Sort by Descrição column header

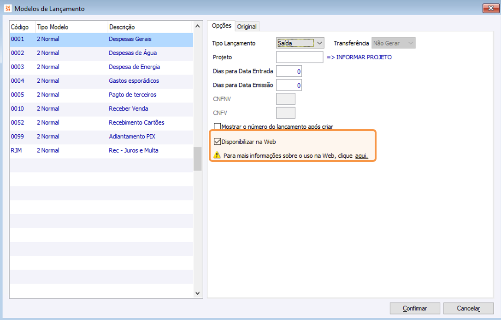coord(149,27)
